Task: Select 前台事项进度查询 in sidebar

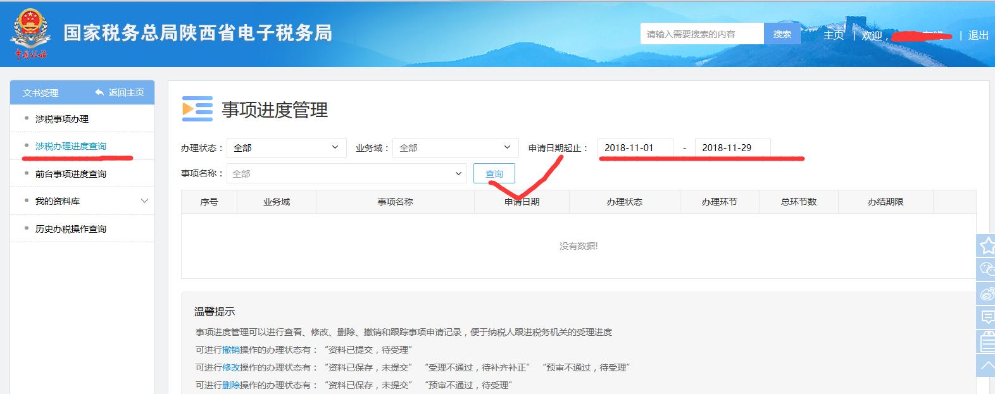Action: (x=71, y=174)
